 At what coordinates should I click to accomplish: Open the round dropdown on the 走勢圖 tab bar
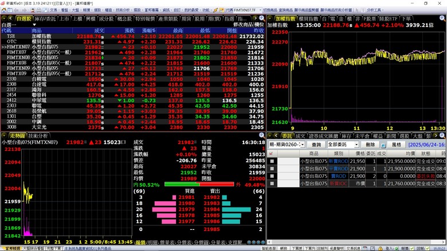4,136
